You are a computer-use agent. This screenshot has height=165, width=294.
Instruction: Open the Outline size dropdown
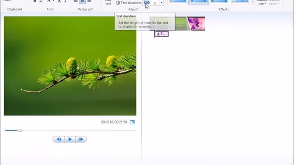pos(262,2)
